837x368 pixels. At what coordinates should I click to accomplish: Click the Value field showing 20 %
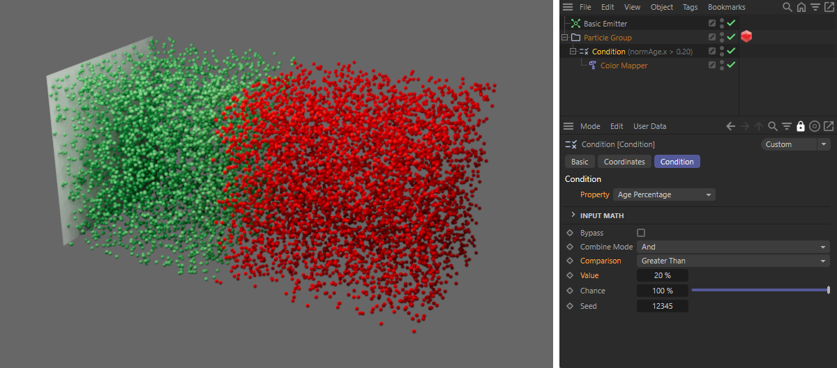click(x=663, y=275)
